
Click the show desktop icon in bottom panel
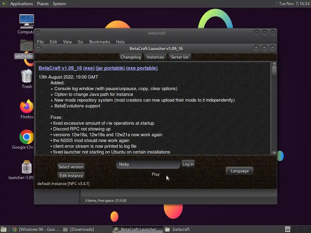[x=4, y=229]
